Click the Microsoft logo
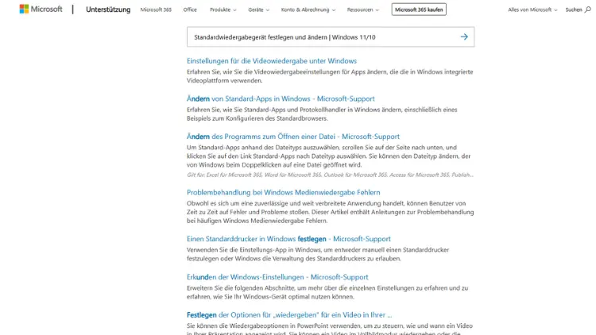 41,9
